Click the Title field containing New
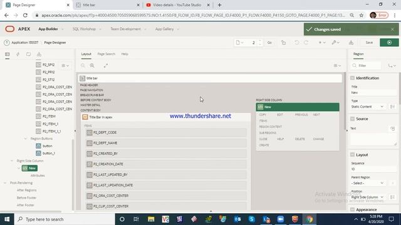This screenshot has height=225, width=401. [373, 92]
